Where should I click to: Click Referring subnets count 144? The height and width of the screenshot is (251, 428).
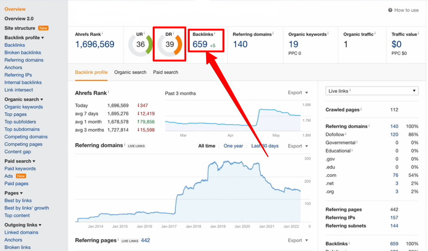coord(394,226)
